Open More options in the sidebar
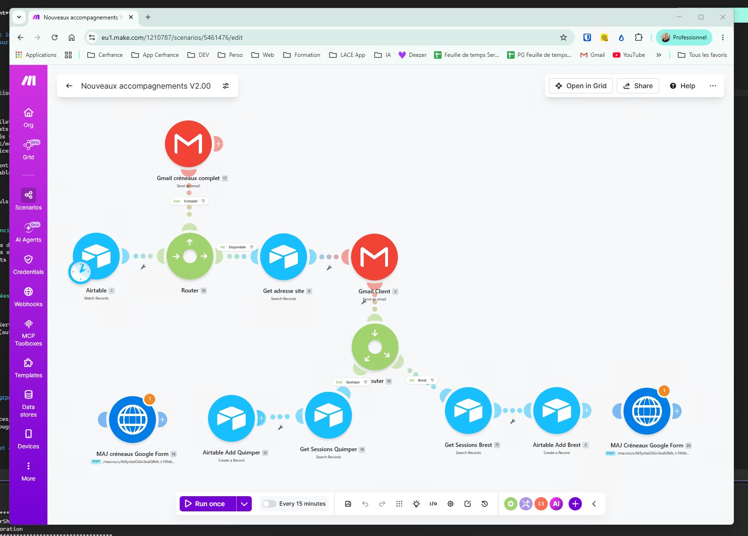Image resolution: width=748 pixels, height=536 pixels. 28,472
